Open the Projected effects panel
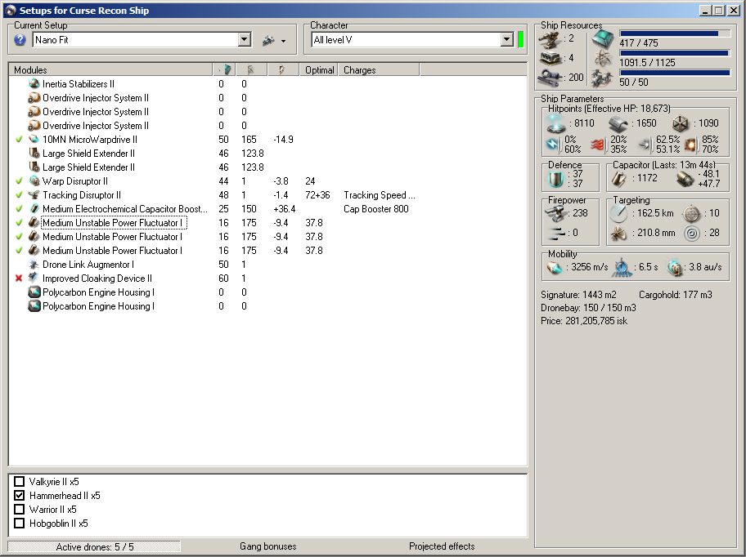The image size is (746, 557). [442, 546]
